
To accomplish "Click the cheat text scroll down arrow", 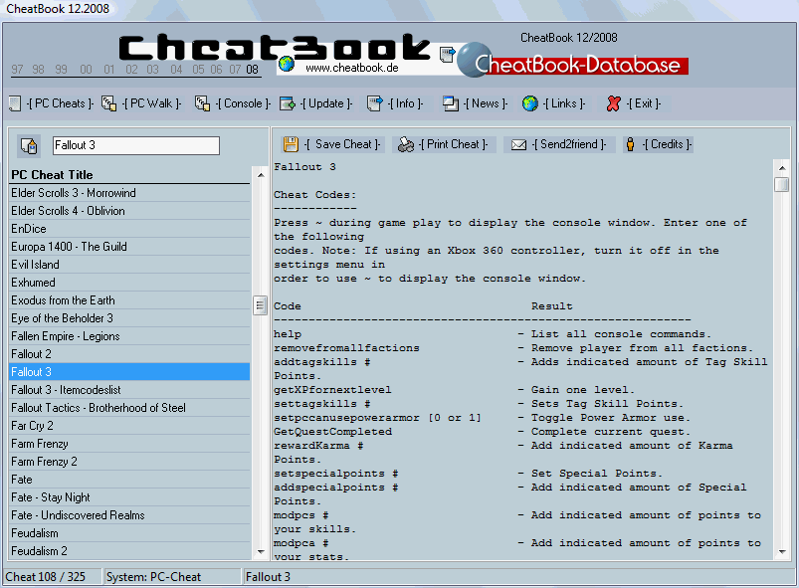I will (782, 552).
